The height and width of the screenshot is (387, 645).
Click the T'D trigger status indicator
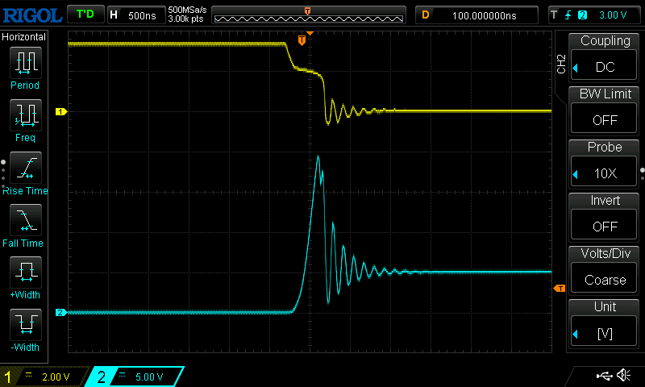pyautogui.click(x=85, y=15)
